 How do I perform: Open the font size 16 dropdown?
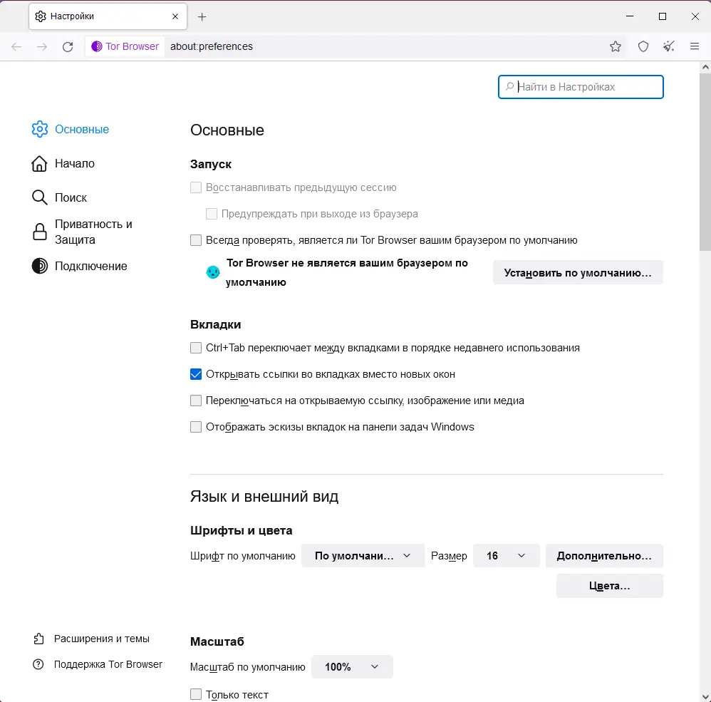point(506,556)
